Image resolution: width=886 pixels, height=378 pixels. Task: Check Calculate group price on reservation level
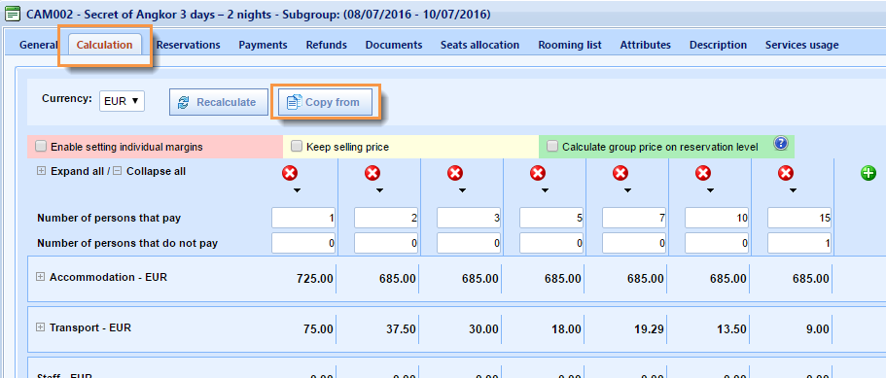pyautogui.click(x=552, y=147)
